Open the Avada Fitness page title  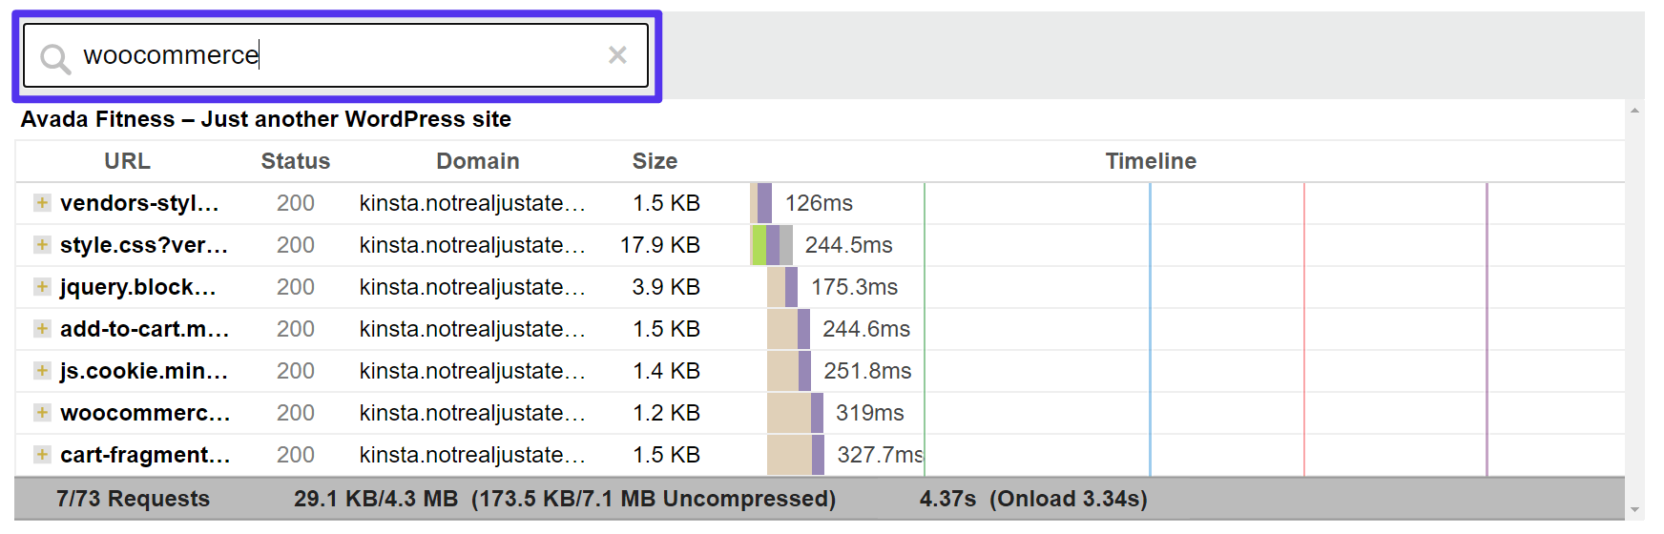click(266, 119)
